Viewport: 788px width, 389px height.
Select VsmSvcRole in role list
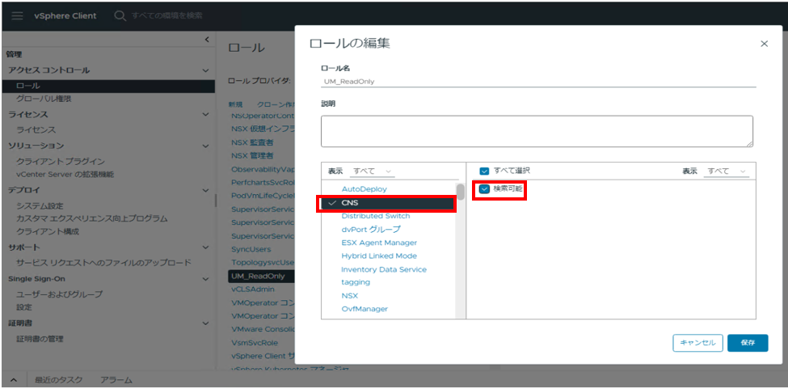click(255, 342)
